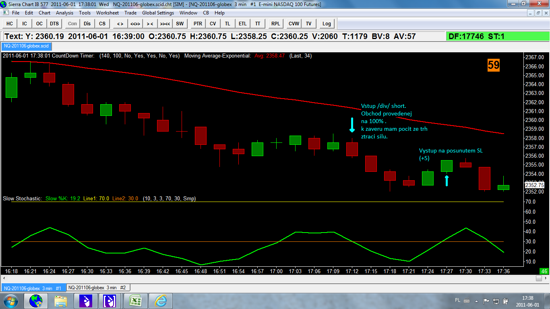Click the TT toolbar button

pyautogui.click(x=257, y=23)
